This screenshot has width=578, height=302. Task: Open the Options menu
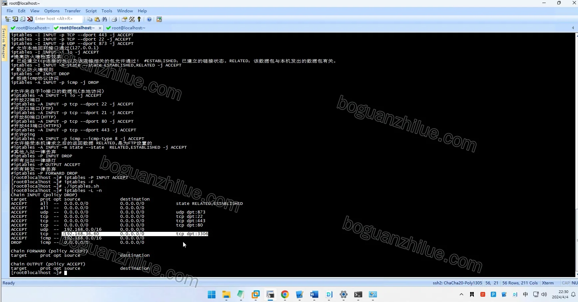coord(52,11)
